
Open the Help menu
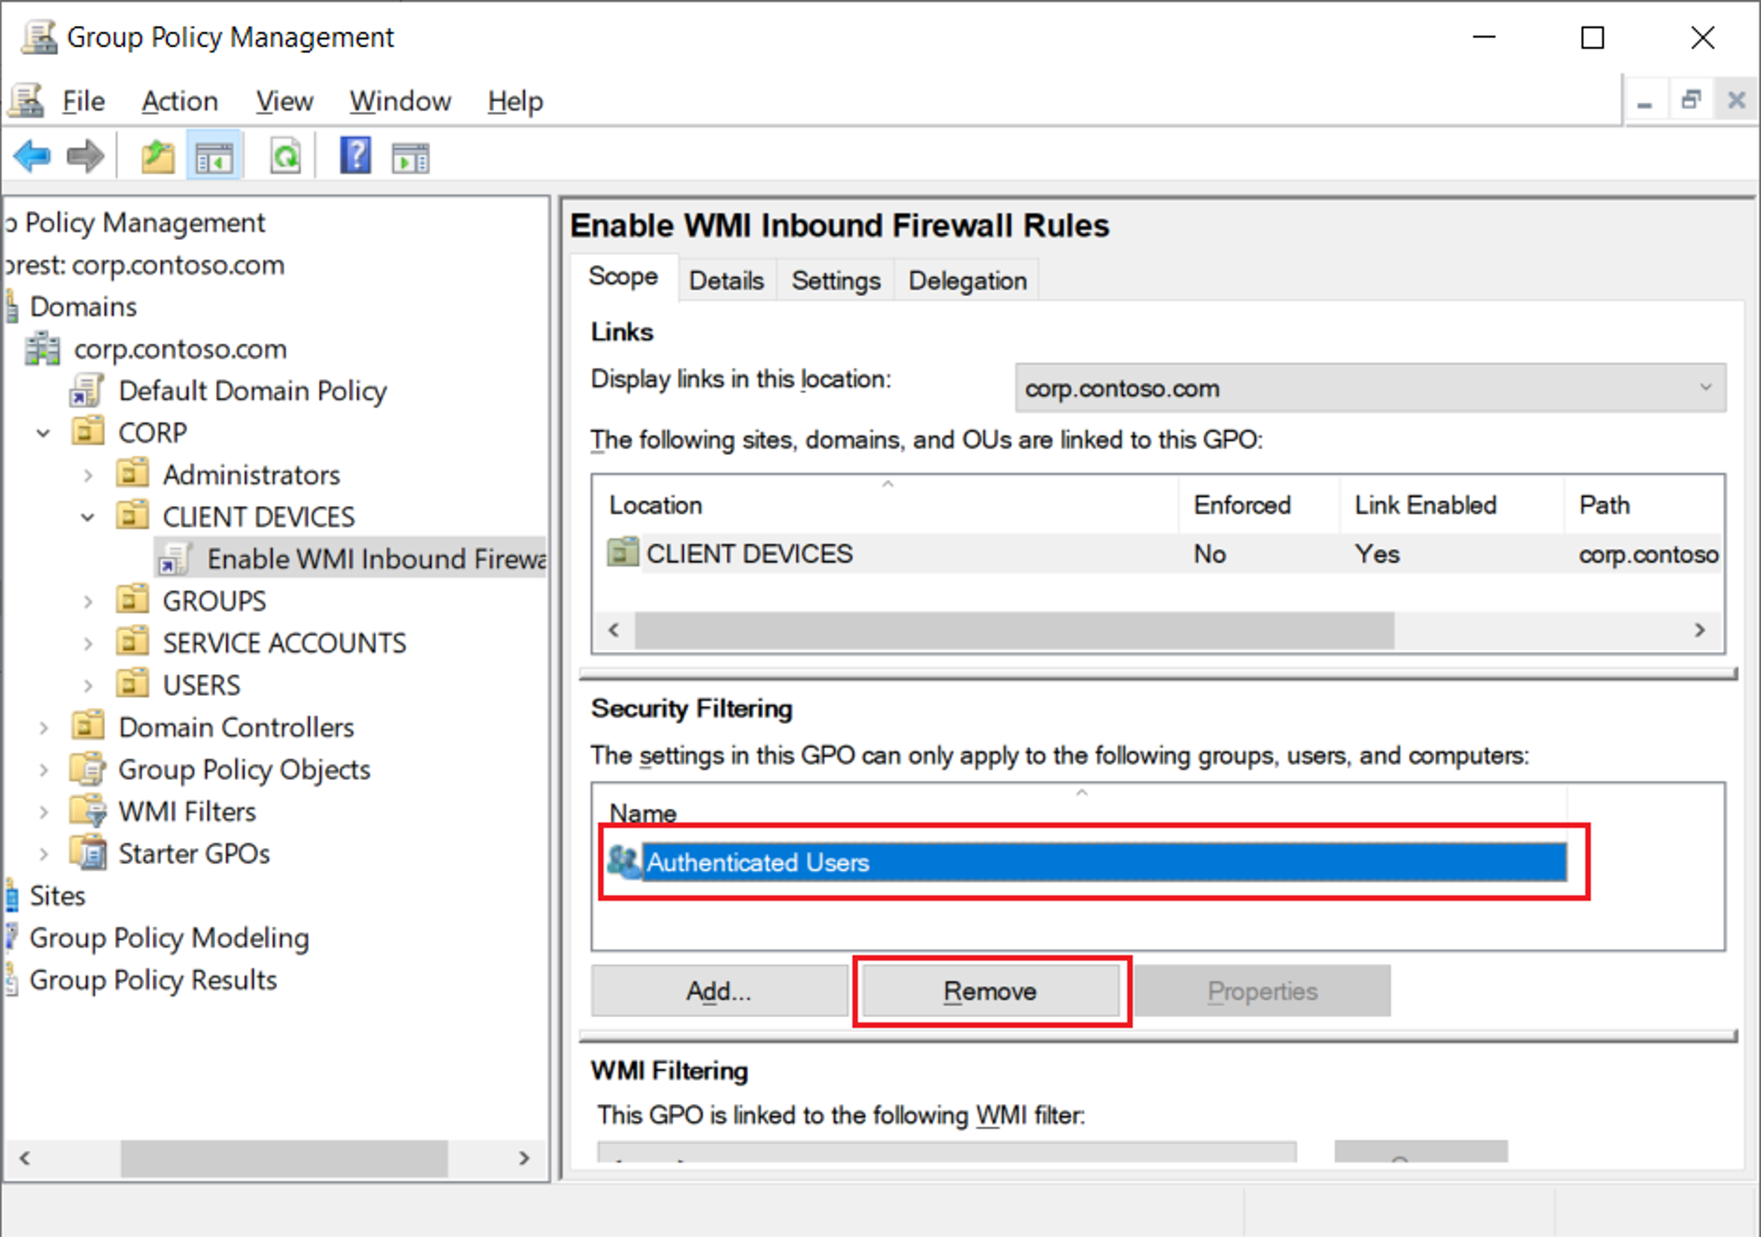(515, 101)
